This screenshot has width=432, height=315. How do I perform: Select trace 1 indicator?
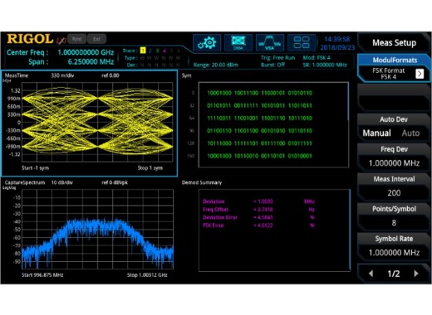pyautogui.click(x=143, y=51)
